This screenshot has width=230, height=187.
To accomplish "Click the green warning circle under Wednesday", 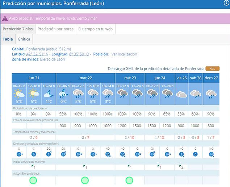I will [130, 180].
